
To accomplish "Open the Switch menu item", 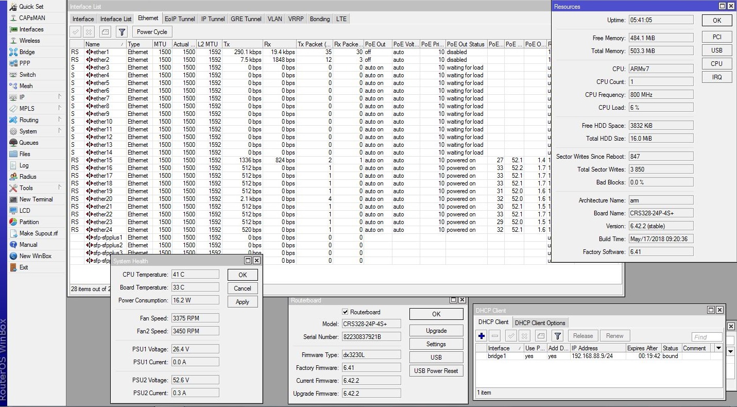I will [x=28, y=75].
